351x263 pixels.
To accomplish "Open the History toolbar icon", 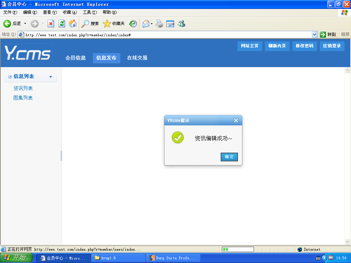I will tap(133, 24).
